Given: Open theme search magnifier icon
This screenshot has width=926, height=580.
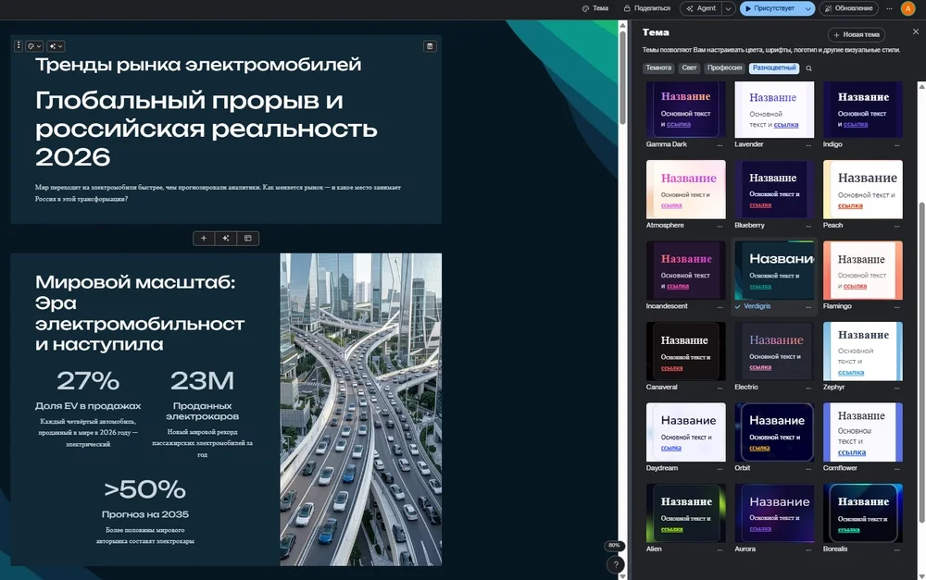Looking at the screenshot, I should pos(809,68).
